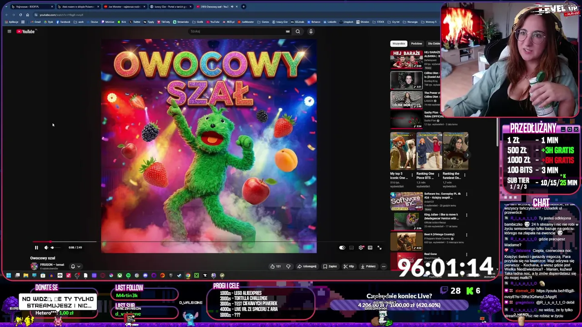Start voice search with the microphone

point(311,31)
